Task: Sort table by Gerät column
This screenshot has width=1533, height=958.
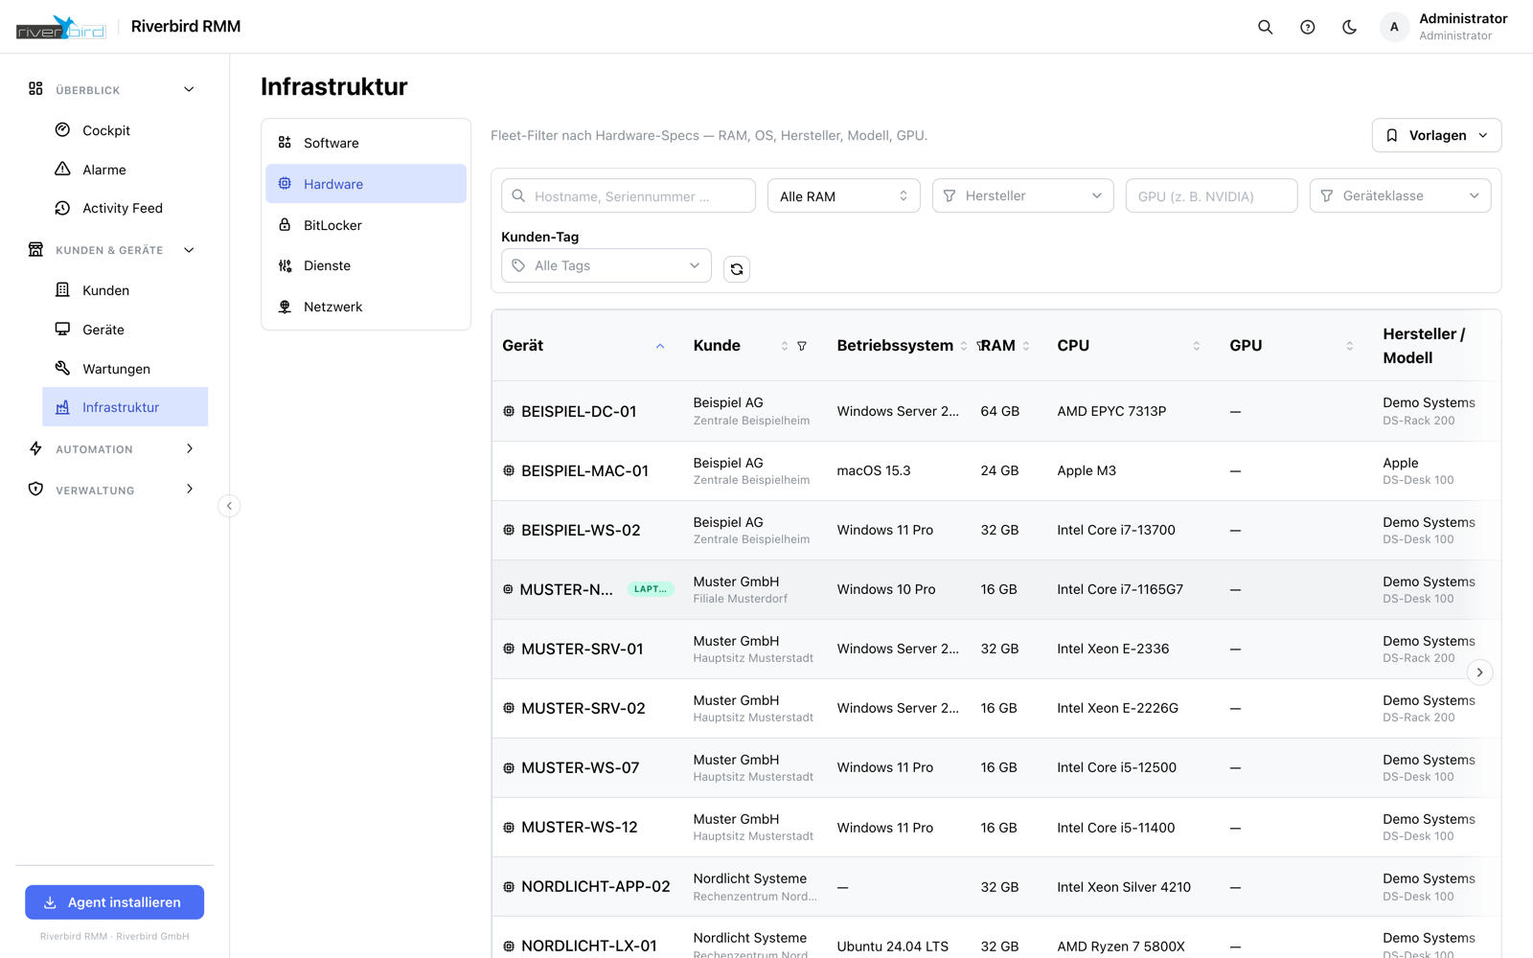Action: click(x=583, y=346)
